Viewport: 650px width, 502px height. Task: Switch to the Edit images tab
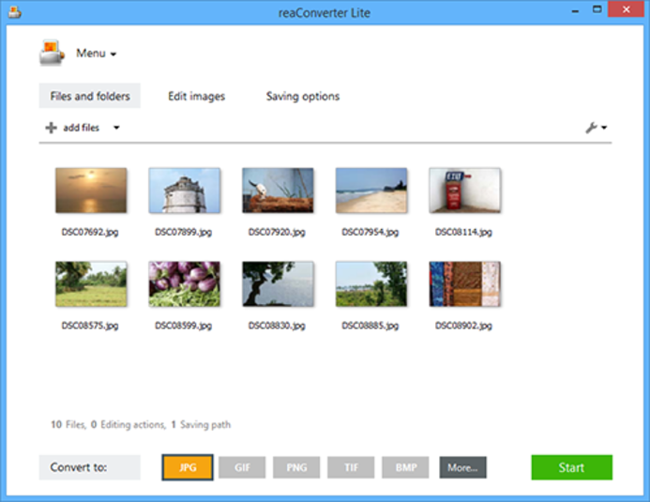click(196, 96)
